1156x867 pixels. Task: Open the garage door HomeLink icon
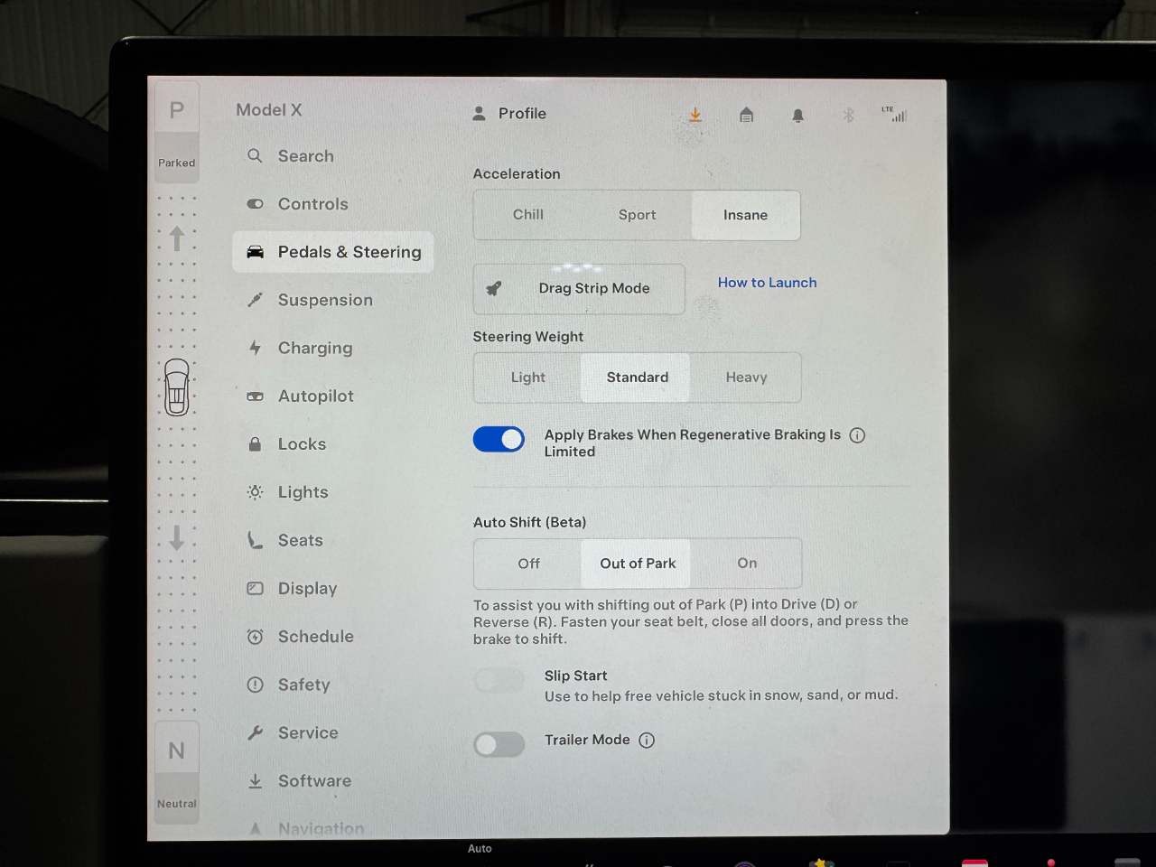click(x=746, y=115)
